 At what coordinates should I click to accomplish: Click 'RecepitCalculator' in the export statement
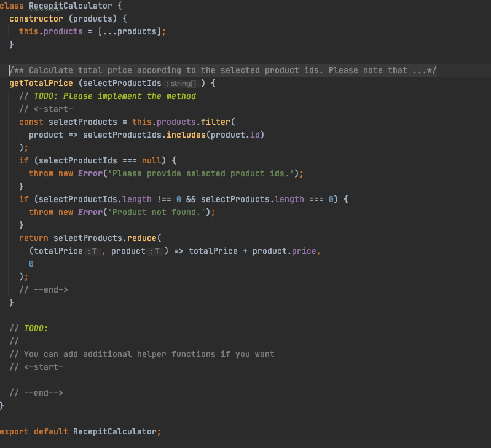pos(115,432)
